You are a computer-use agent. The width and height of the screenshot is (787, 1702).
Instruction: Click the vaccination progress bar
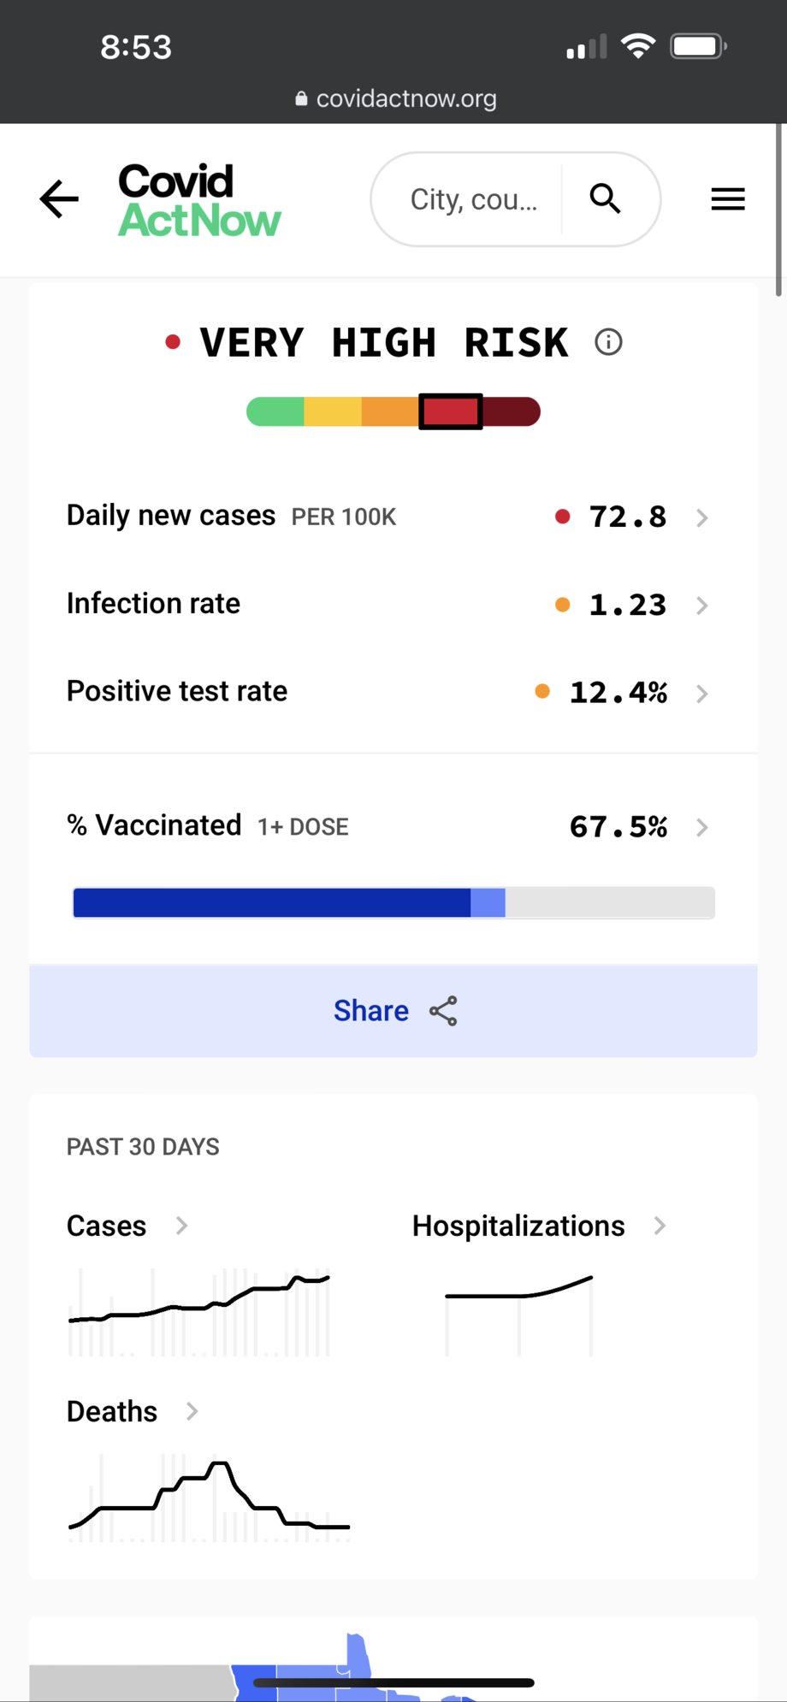393,903
